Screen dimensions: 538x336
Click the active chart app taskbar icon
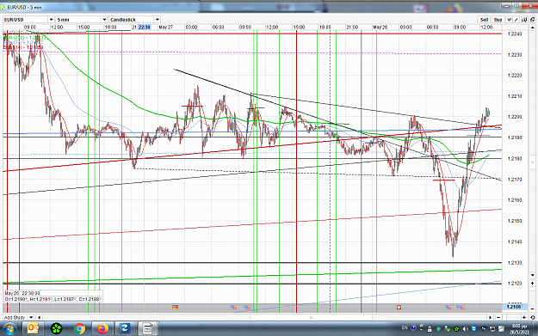[147, 329]
